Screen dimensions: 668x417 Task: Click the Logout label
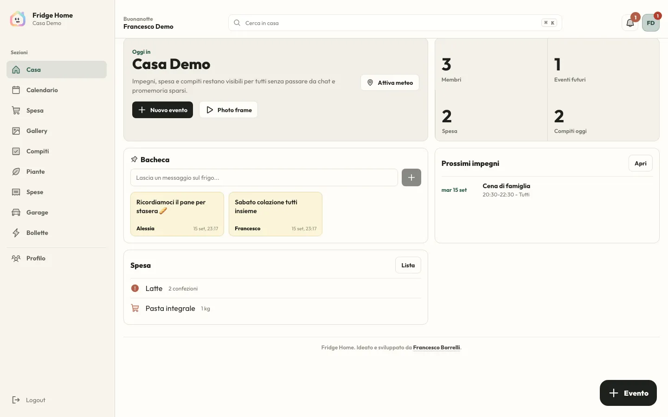36,400
